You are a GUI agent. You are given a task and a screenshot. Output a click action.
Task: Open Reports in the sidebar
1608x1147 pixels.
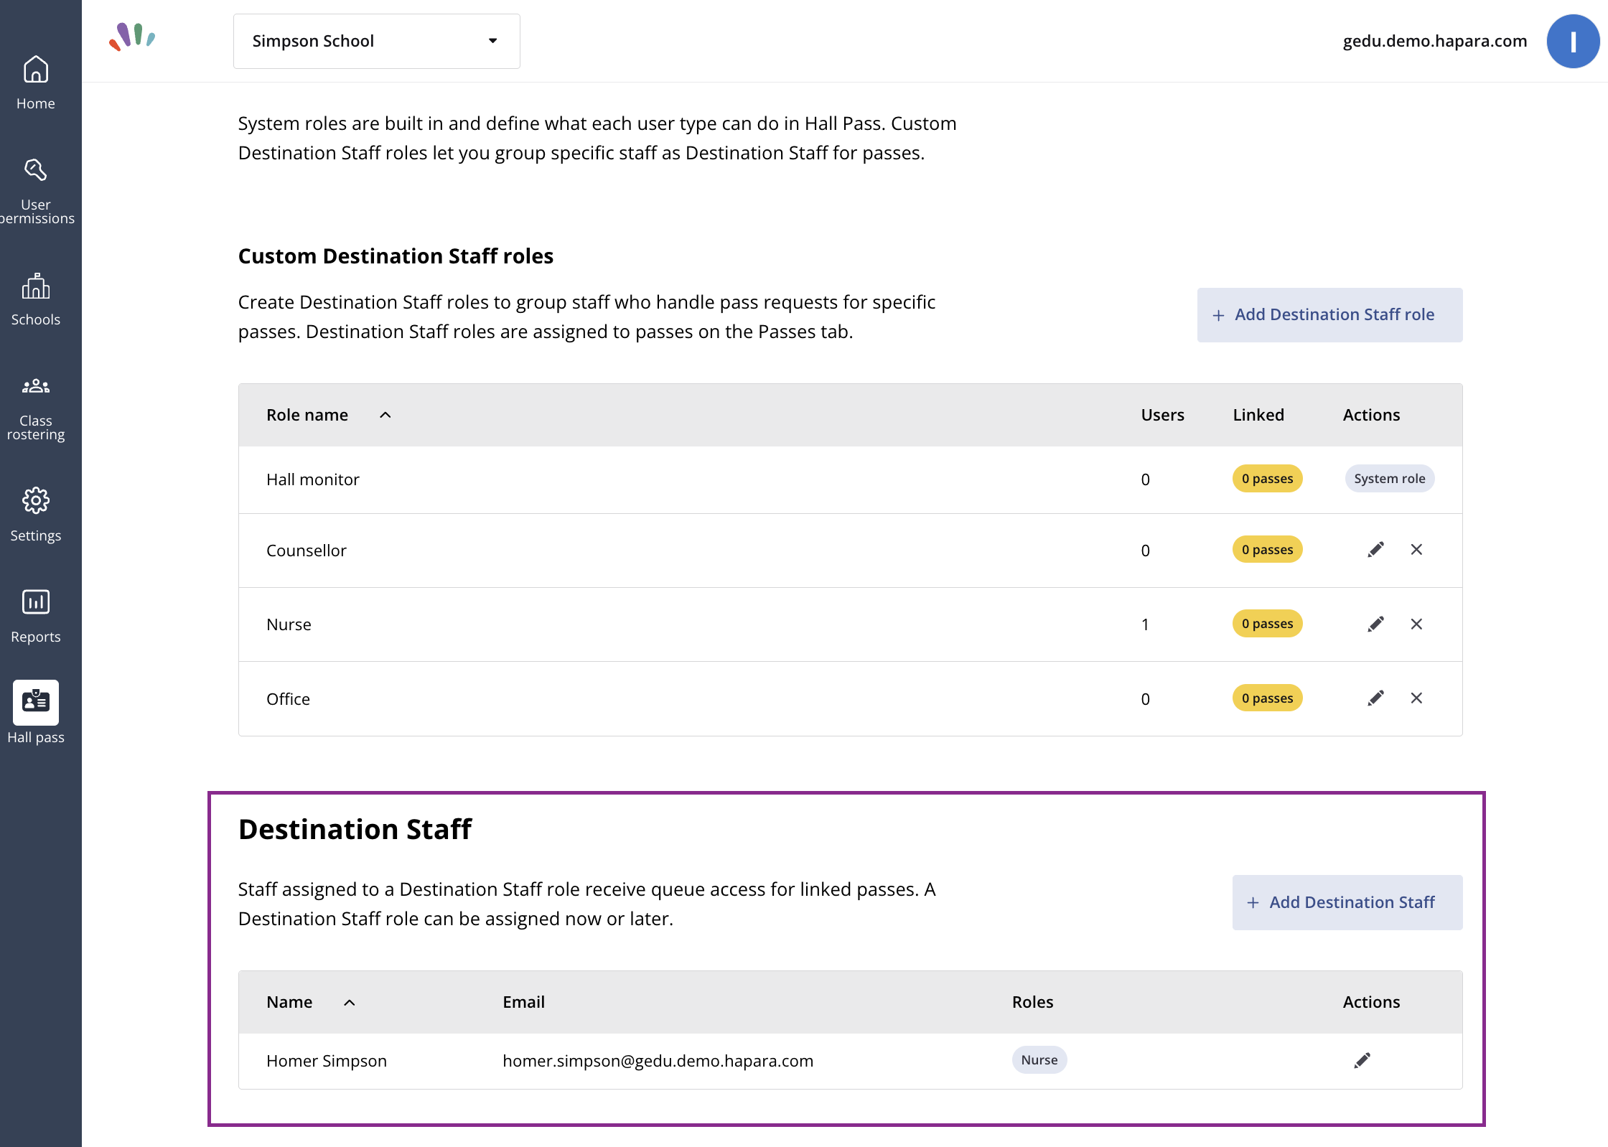pyautogui.click(x=36, y=617)
